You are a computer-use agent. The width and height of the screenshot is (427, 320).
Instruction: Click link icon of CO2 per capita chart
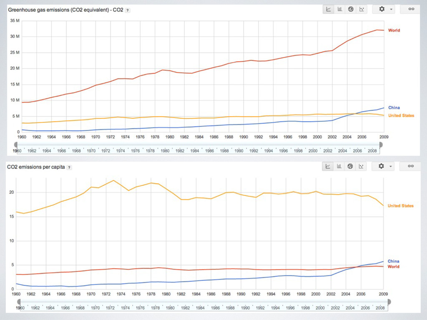411,166
